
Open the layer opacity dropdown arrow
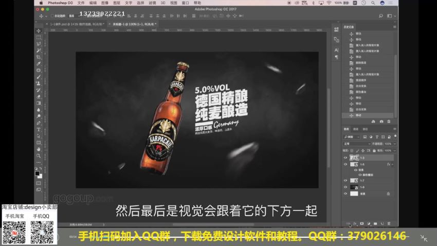(x=395, y=144)
